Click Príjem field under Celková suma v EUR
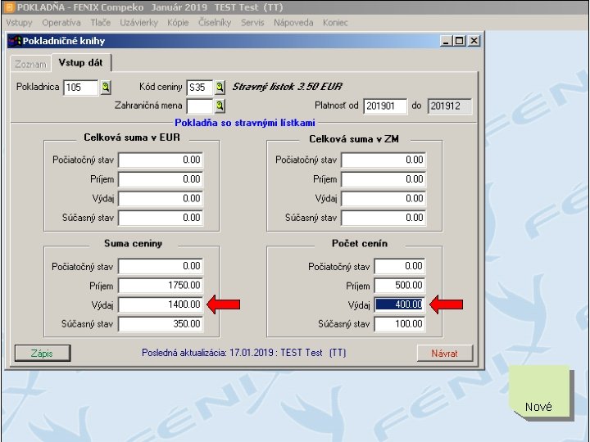The image size is (590, 442). (161, 179)
